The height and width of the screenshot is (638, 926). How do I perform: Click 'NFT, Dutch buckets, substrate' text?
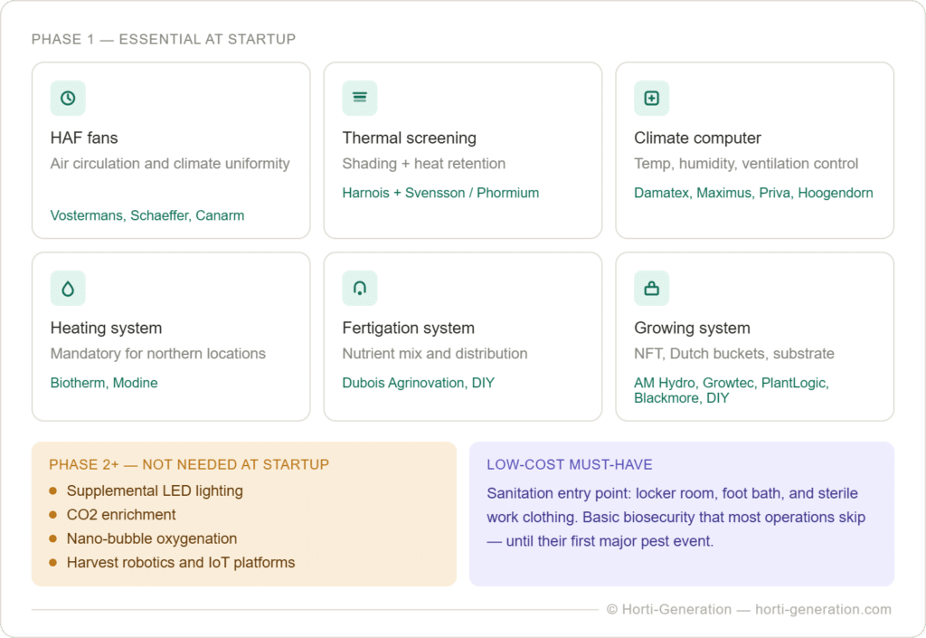coord(734,354)
